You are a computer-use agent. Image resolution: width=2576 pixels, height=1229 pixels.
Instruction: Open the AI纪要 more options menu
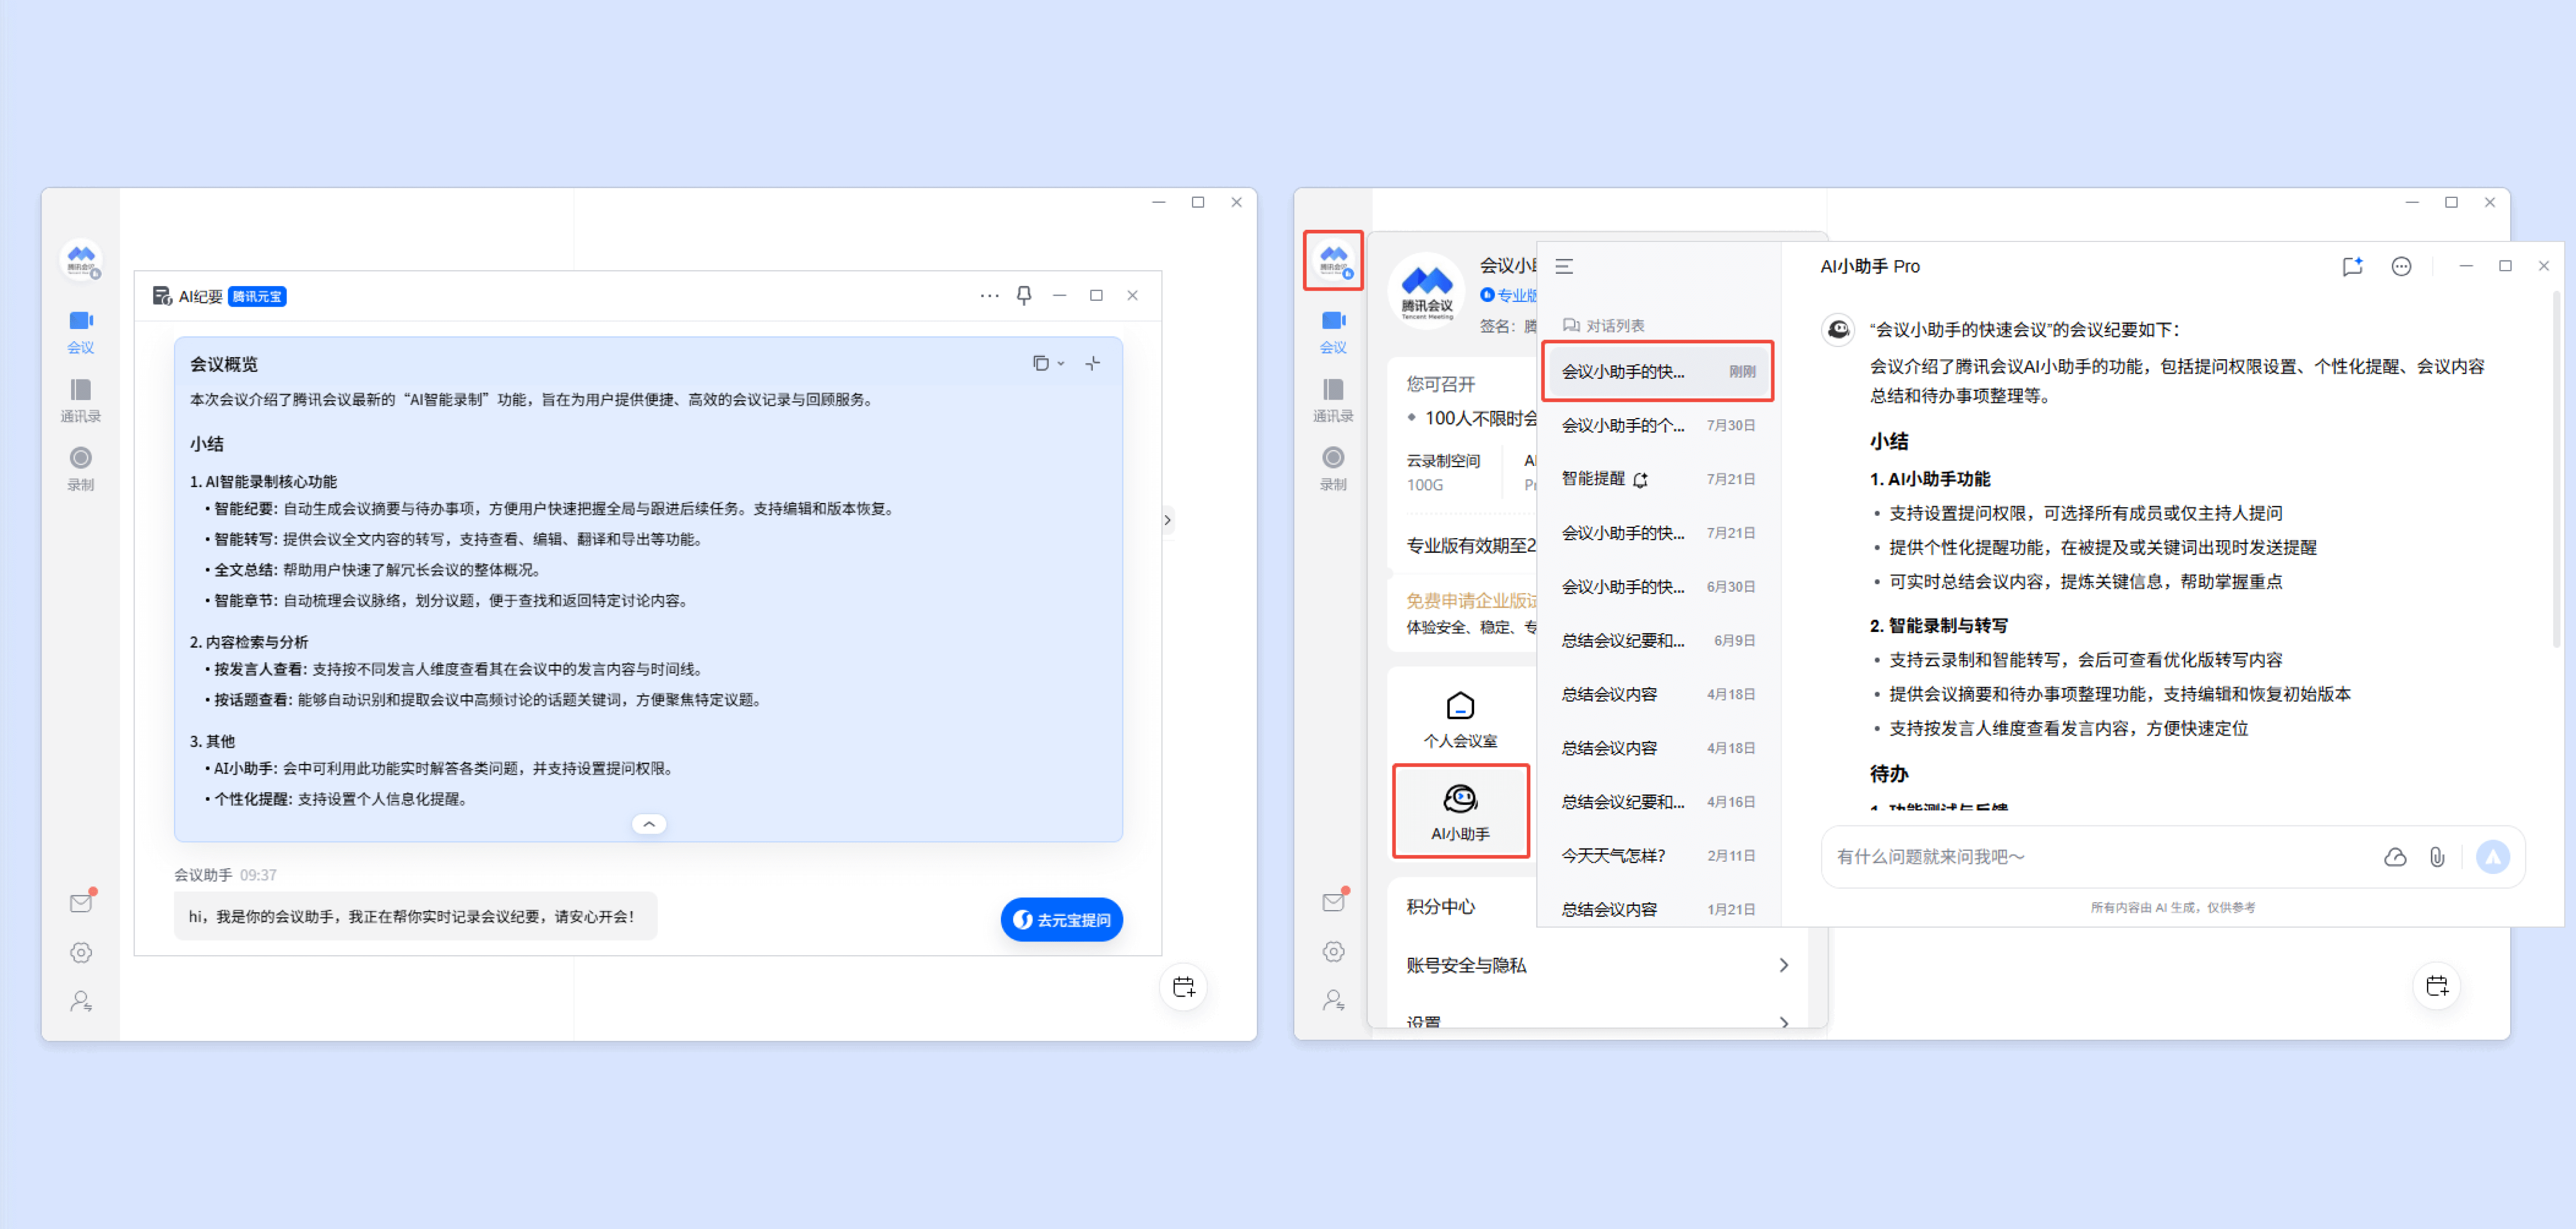click(989, 295)
